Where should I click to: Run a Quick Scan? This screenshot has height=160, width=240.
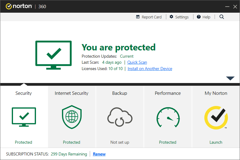pyautogui.click(x=137, y=62)
